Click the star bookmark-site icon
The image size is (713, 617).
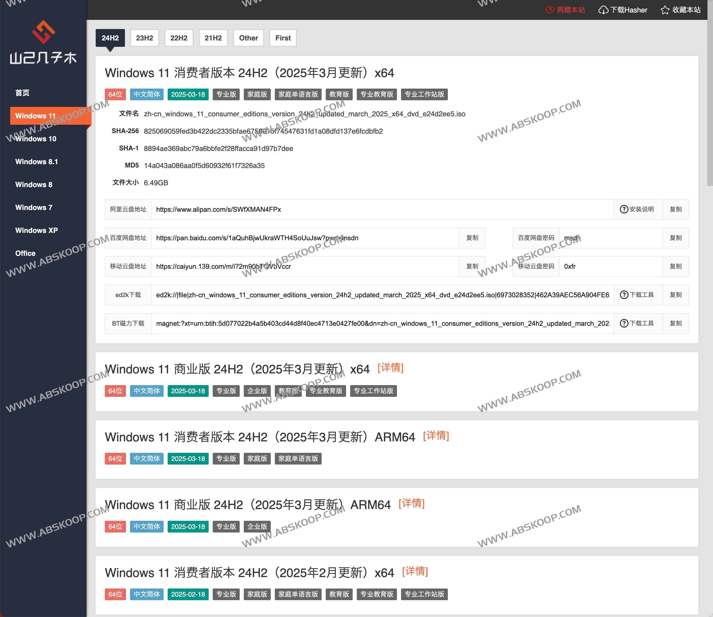[x=665, y=10]
